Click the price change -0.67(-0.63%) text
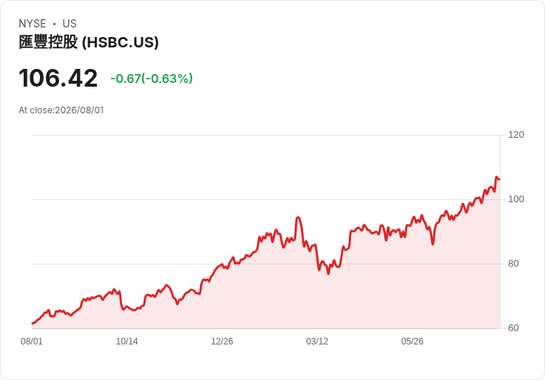The height and width of the screenshot is (380, 545). pos(152,79)
